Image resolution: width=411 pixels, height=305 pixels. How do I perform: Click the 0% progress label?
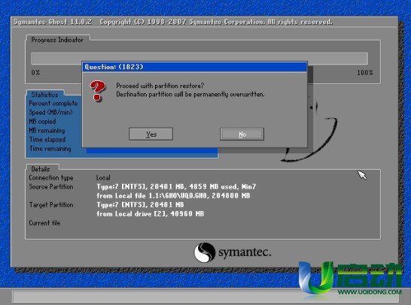pyautogui.click(x=35, y=72)
